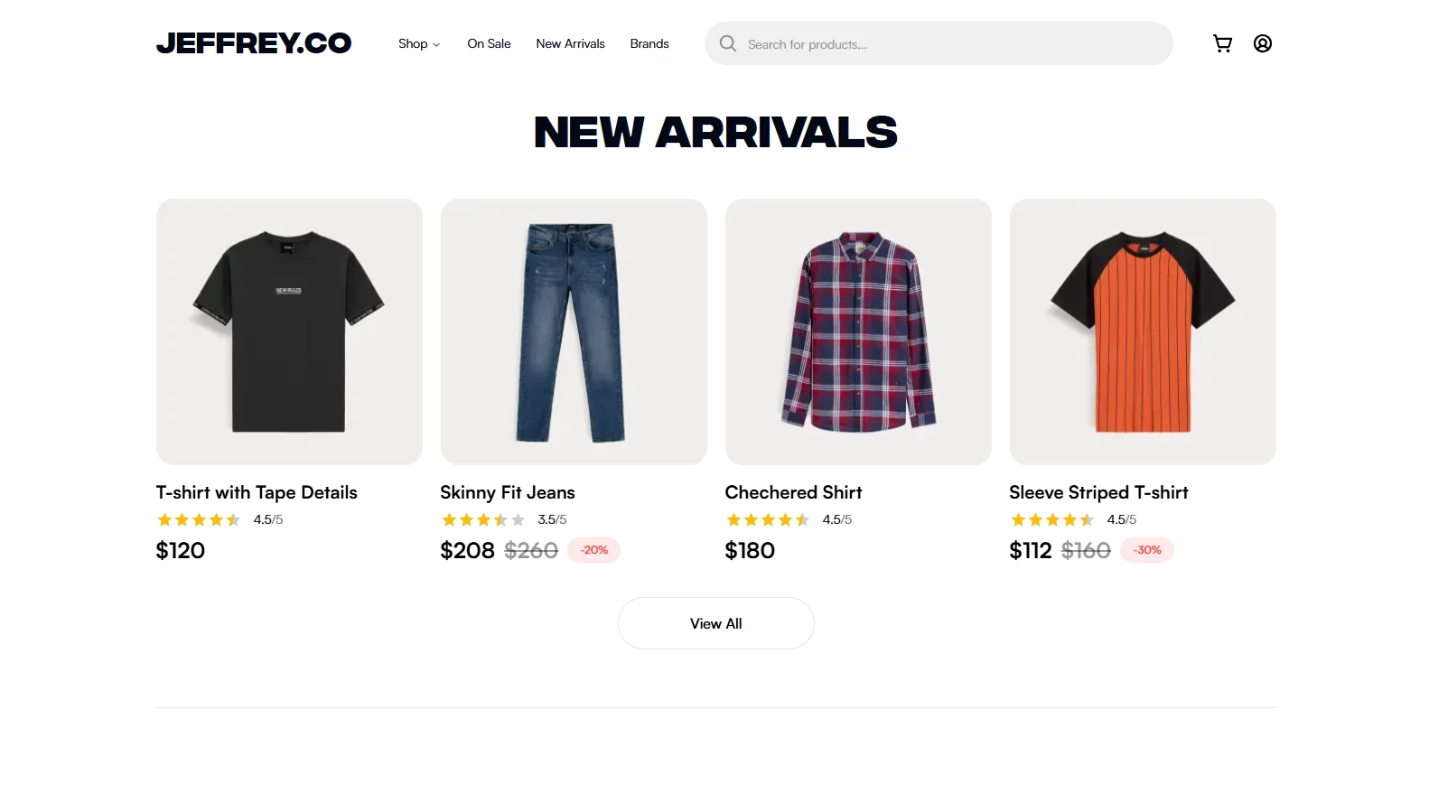
Task: Click the search magnifier icon
Action: click(x=727, y=43)
